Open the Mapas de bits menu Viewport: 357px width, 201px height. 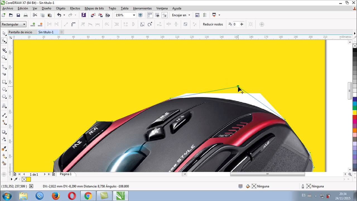(x=94, y=8)
